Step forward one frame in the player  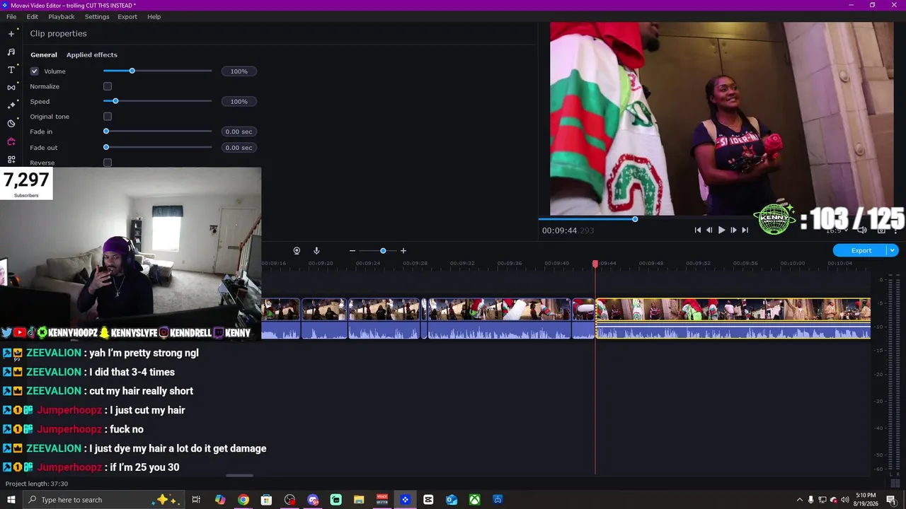pyautogui.click(x=733, y=230)
